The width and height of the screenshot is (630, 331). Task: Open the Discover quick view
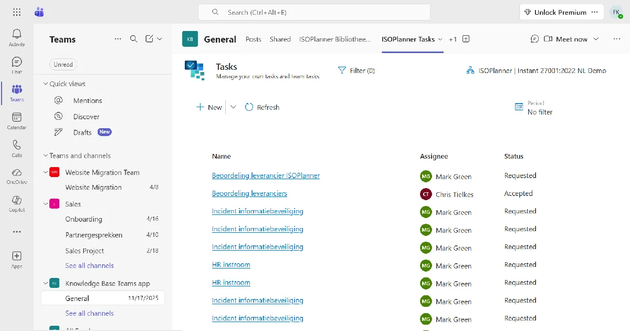click(x=86, y=117)
